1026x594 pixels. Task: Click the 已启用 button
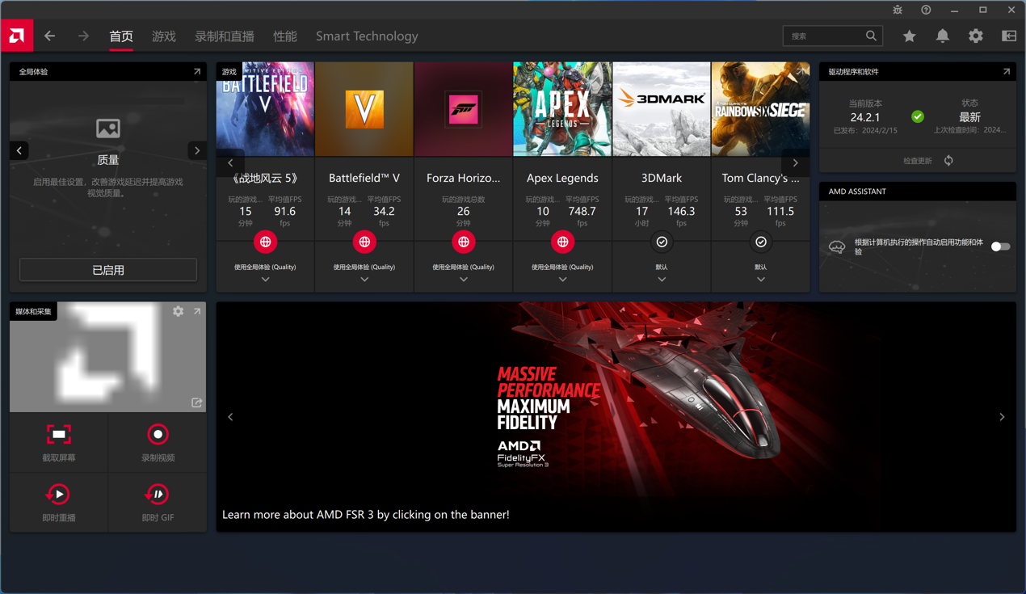tap(108, 270)
